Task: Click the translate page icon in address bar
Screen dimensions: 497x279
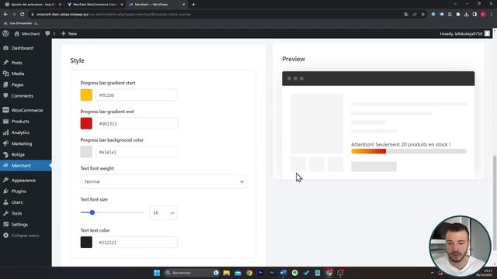Action: [406, 14]
